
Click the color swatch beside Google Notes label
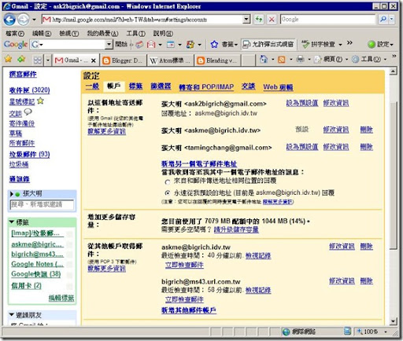tap(69, 265)
